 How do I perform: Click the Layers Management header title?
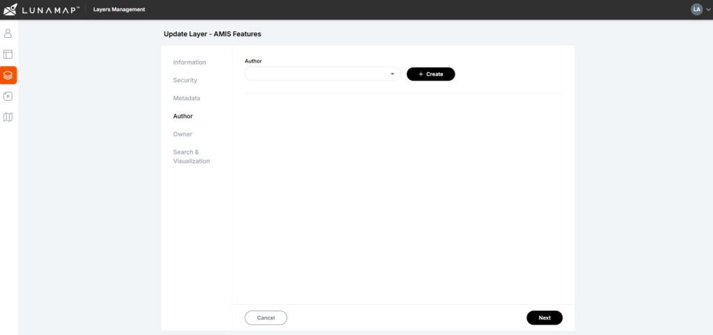pyautogui.click(x=119, y=9)
